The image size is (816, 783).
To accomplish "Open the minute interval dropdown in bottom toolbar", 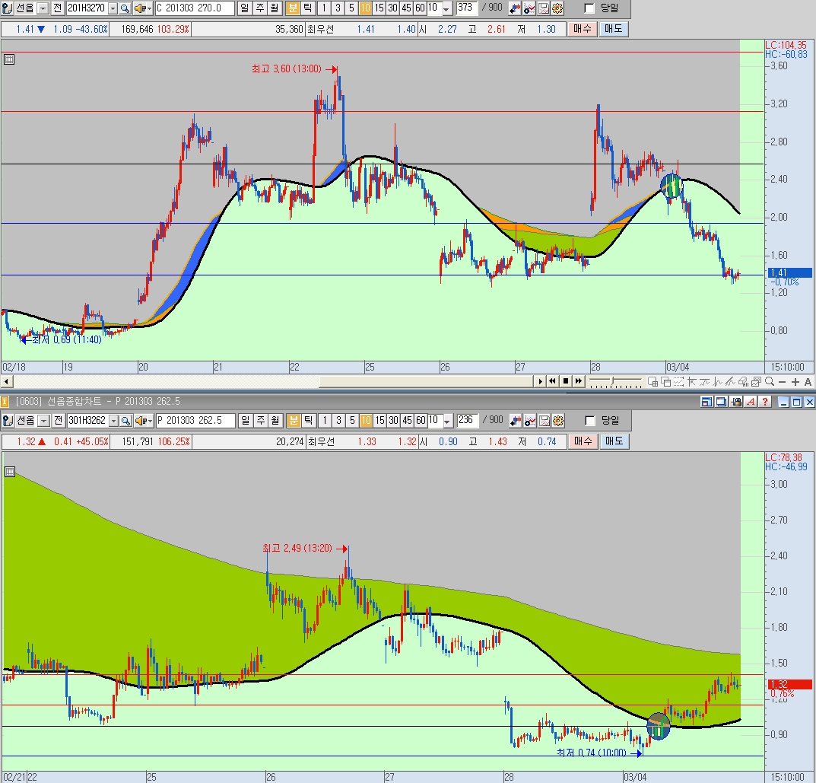I will (446, 421).
